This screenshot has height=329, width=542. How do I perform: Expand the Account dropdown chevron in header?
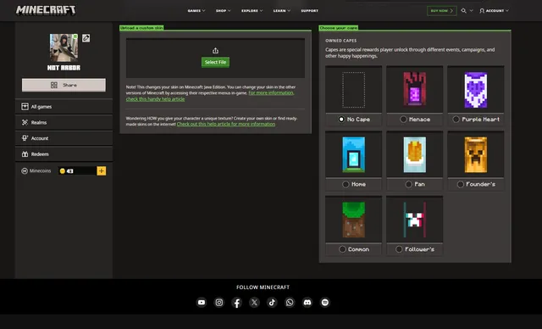click(x=507, y=11)
